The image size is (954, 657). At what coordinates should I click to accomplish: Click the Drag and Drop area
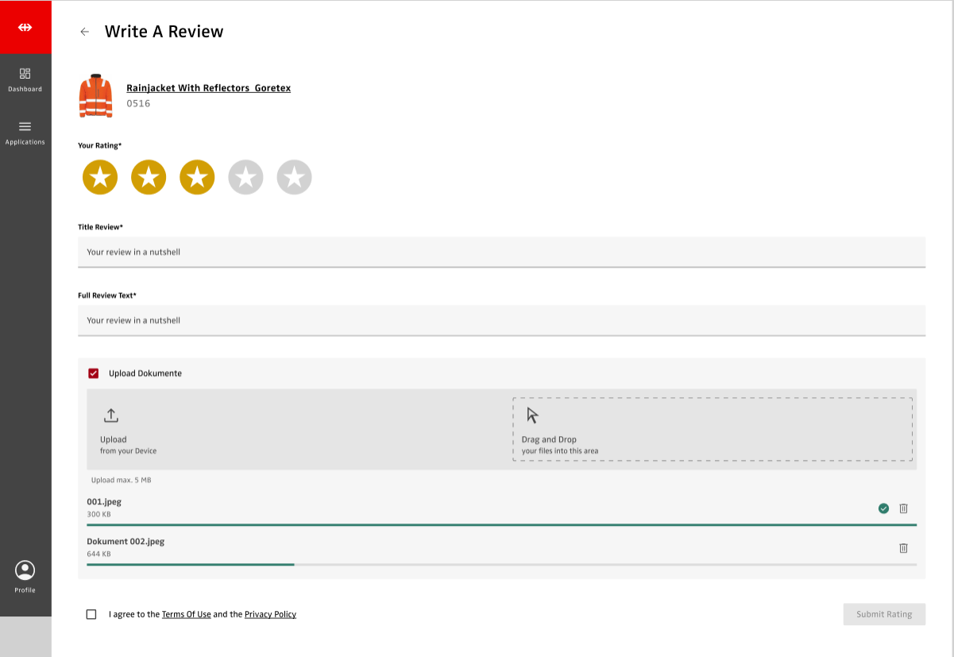click(x=712, y=429)
